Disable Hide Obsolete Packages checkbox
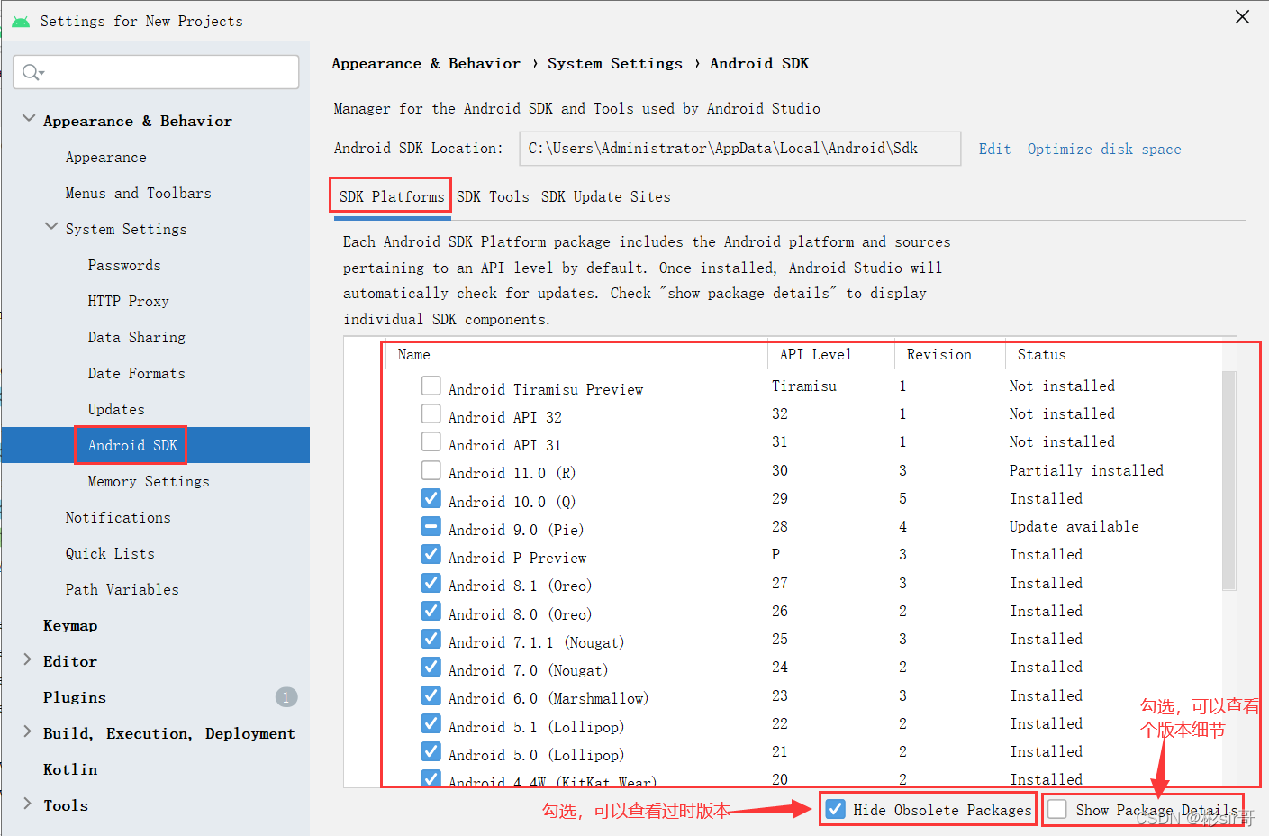 836,809
